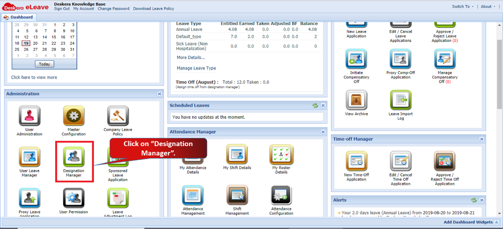Click 'You have no updates at the moment.'

pos(209,117)
